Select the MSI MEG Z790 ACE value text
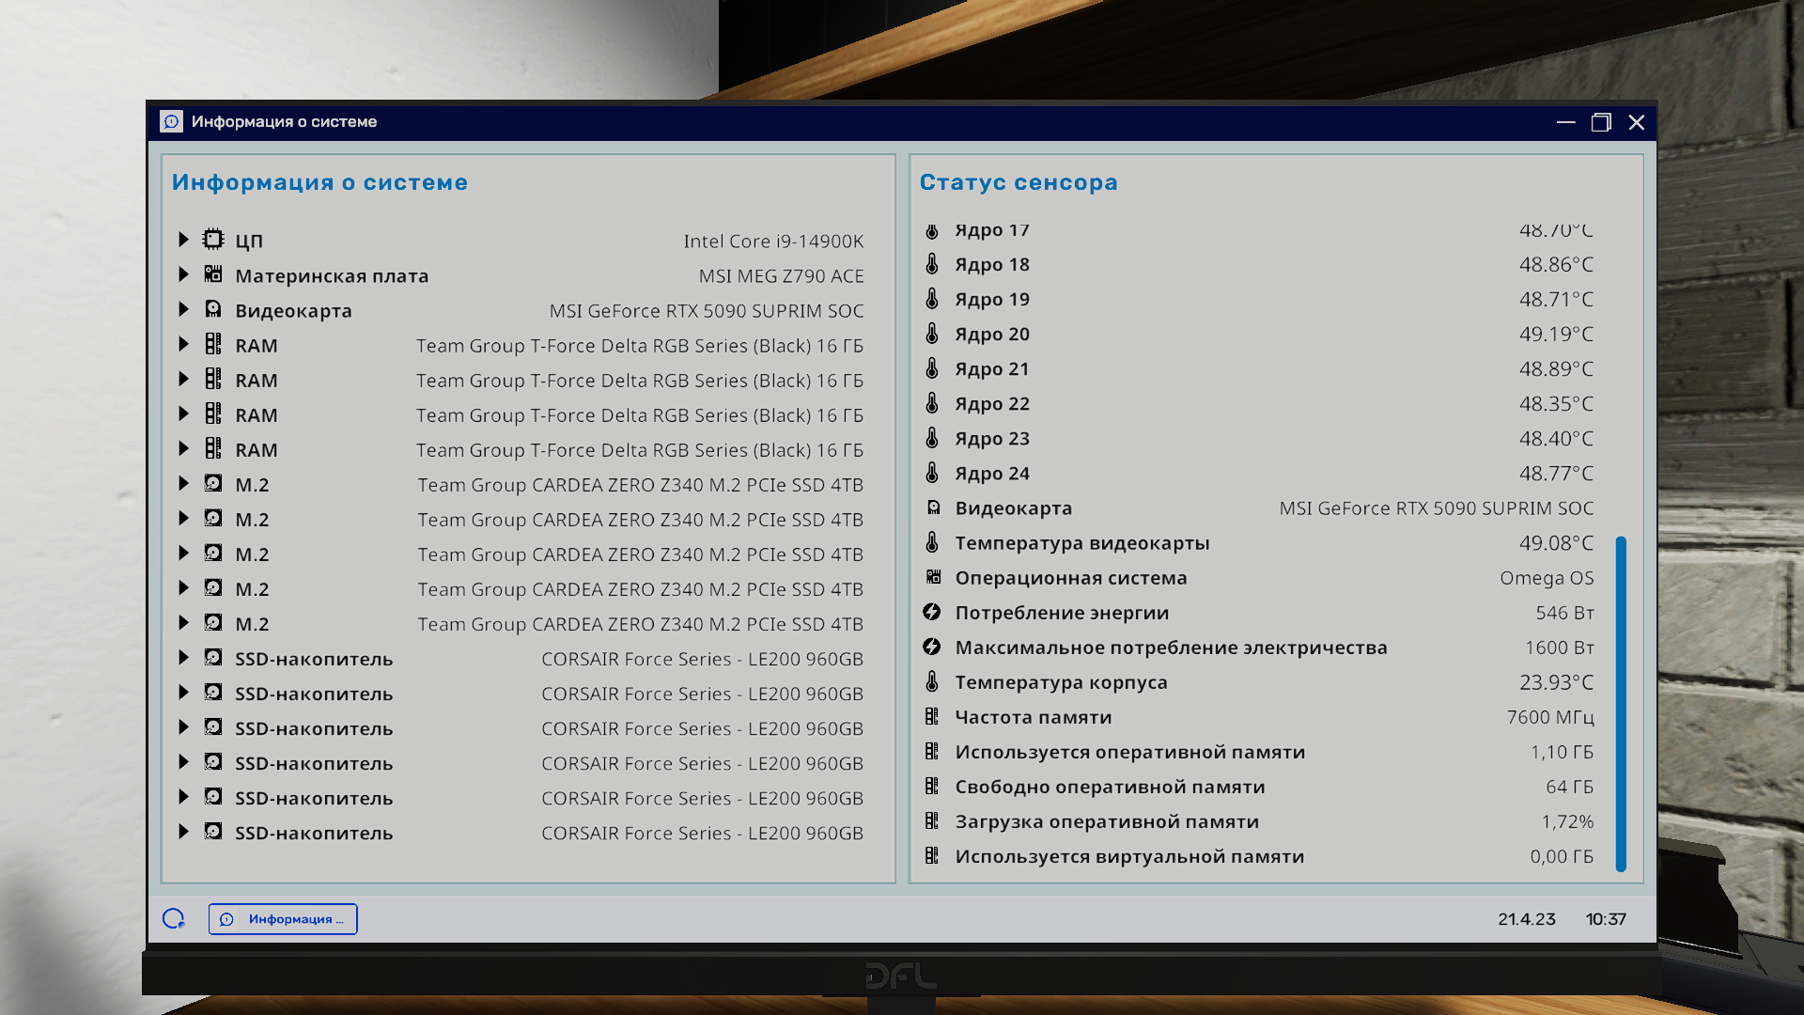Image resolution: width=1804 pixels, height=1015 pixels. pos(781,276)
